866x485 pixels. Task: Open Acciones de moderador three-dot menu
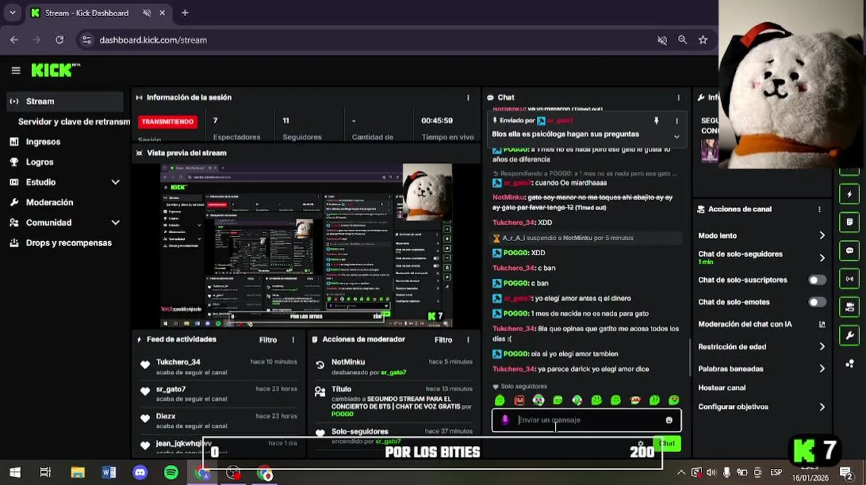468,339
